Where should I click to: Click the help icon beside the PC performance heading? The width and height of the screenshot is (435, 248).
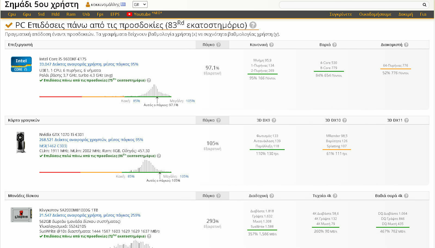click(253, 25)
